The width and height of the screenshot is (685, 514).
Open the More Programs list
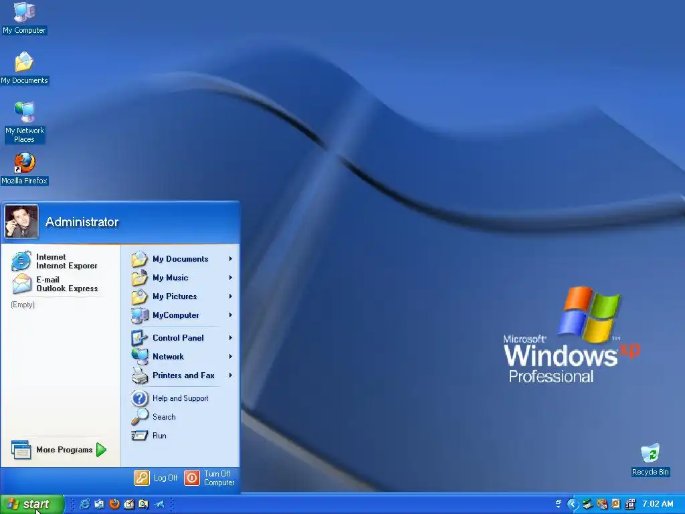59,449
